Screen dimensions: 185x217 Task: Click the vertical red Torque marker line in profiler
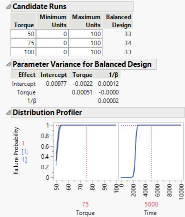tap(86, 152)
